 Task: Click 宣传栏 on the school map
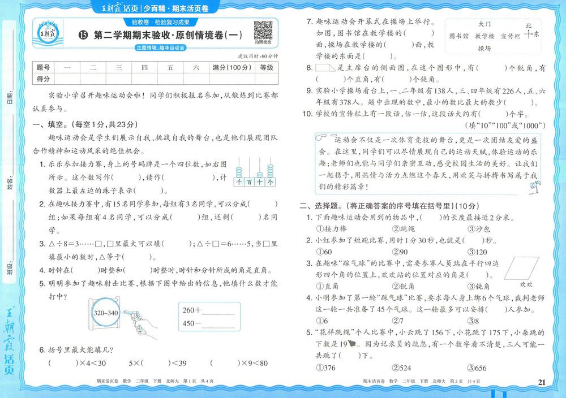511,36
